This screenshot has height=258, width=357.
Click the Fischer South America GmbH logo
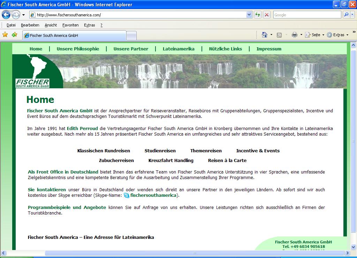coord(32,83)
